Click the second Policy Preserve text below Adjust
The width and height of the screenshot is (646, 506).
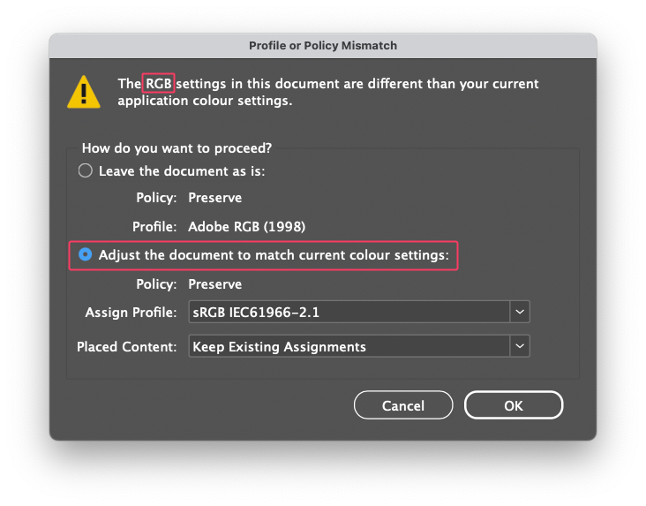pyautogui.click(x=215, y=284)
